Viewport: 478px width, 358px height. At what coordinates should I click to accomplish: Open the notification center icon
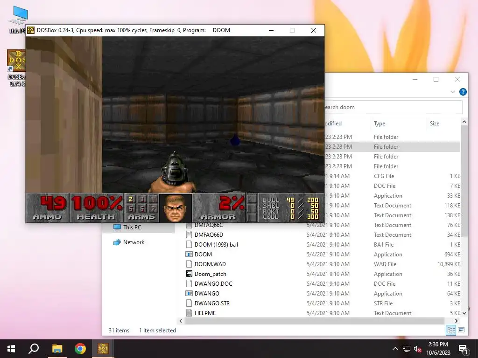[463, 349]
